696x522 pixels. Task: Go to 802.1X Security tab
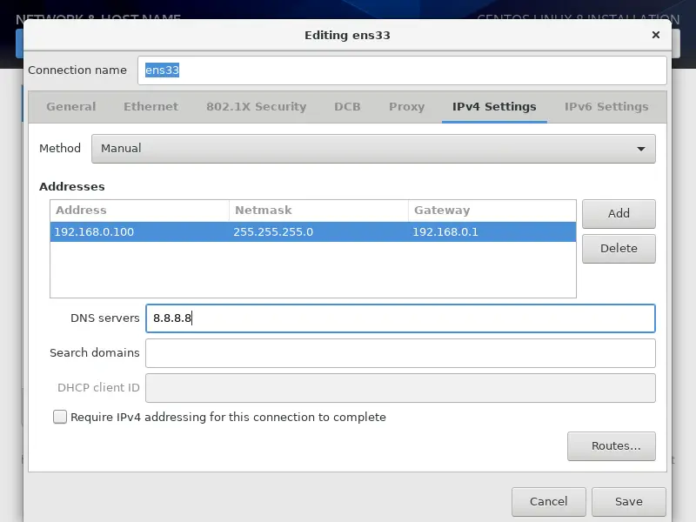[256, 106]
